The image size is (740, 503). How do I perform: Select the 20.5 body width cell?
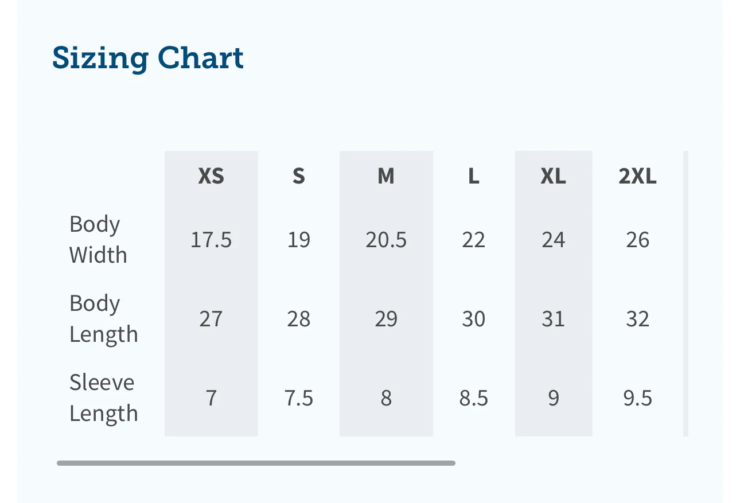(386, 239)
